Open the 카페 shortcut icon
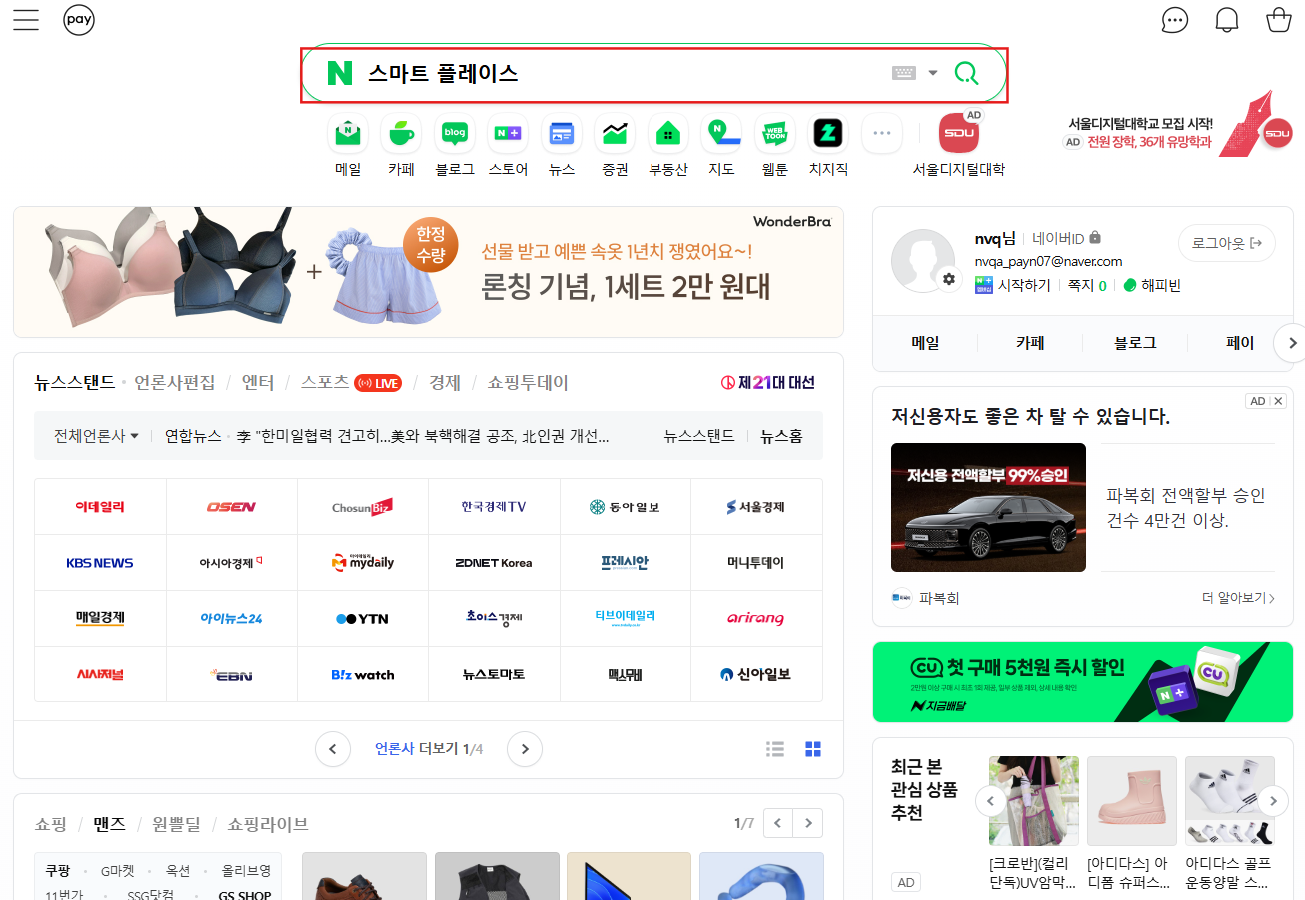Viewport: 1305px width, 900px height. pyautogui.click(x=401, y=133)
